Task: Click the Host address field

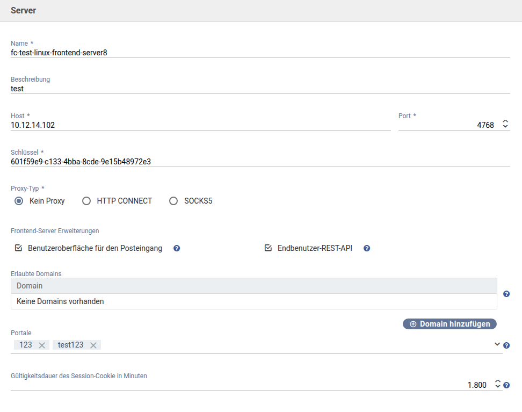Action: pos(200,125)
